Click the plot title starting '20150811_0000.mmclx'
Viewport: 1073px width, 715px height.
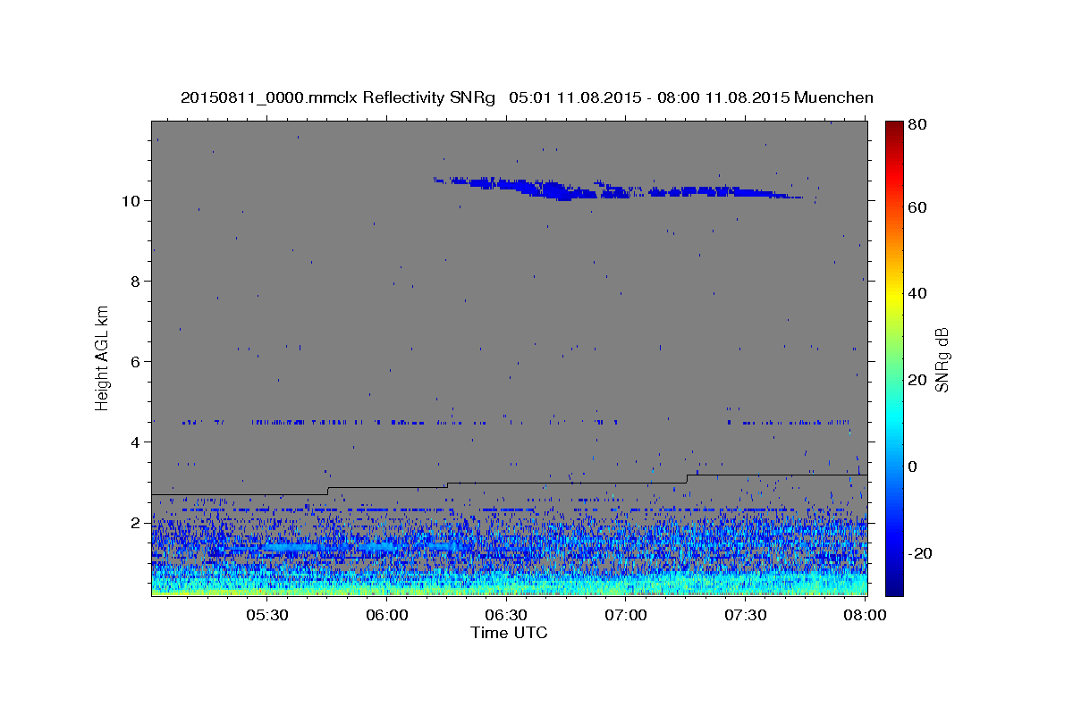(527, 97)
